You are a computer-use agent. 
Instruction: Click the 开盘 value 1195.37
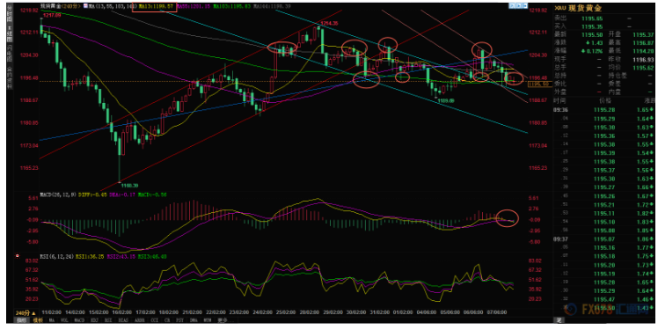pos(643,35)
